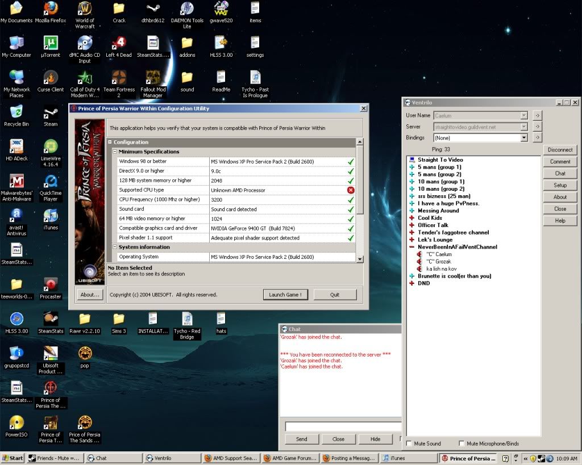
Task: Switch to AMD Game Forum taskbar item
Action: 289,458
